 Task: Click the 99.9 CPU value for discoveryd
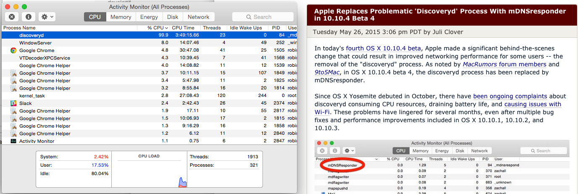click(163, 35)
